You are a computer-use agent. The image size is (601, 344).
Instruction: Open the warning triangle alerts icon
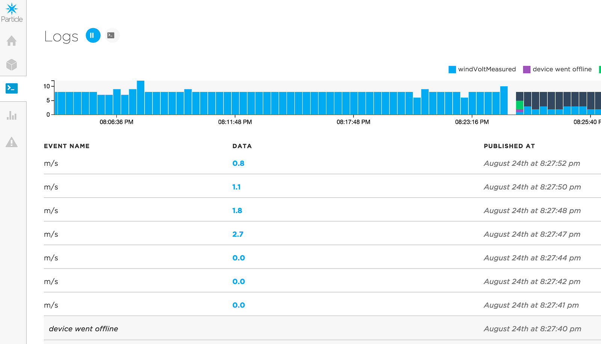pyautogui.click(x=12, y=142)
